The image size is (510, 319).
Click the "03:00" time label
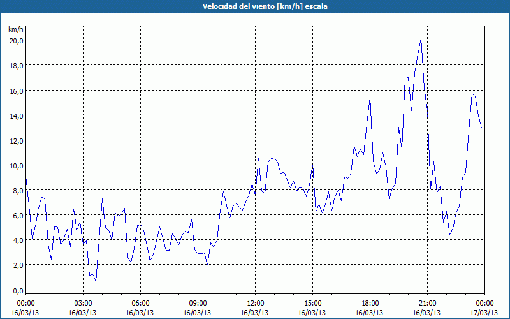pyautogui.click(x=83, y=304)
